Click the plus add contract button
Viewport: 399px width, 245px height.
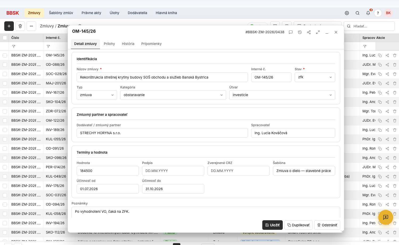(9, 26)
